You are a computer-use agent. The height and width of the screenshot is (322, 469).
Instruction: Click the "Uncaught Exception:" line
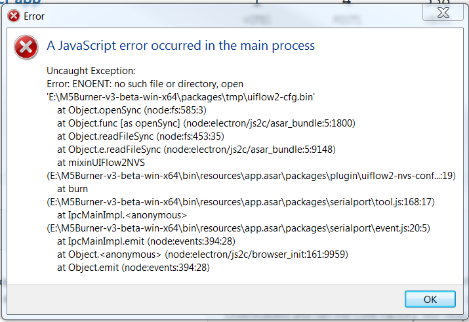[x=91, y=71]
